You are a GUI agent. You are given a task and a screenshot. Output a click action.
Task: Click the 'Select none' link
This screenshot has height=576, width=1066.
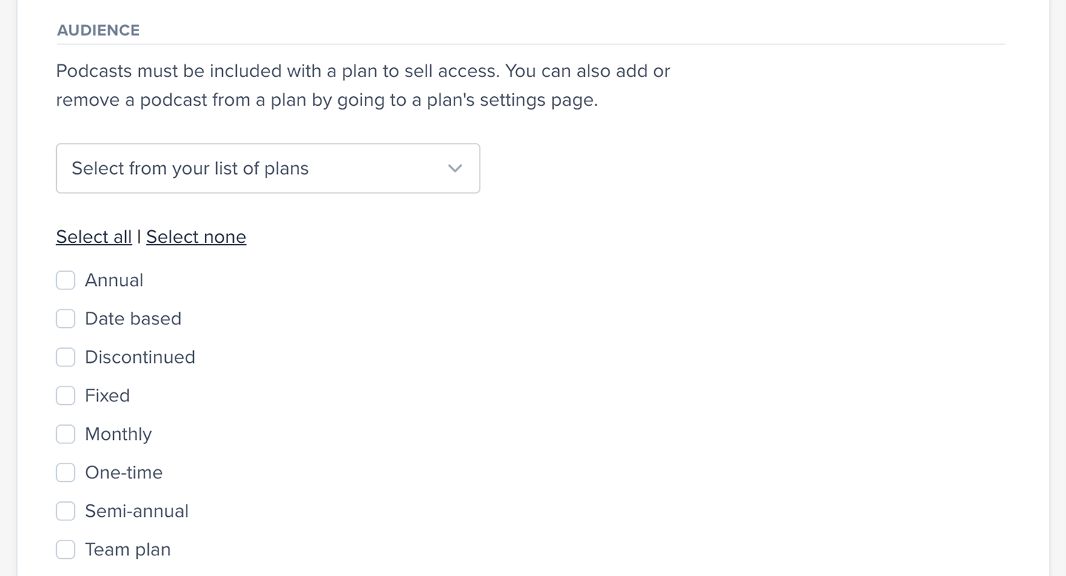[x=196, y=237]
